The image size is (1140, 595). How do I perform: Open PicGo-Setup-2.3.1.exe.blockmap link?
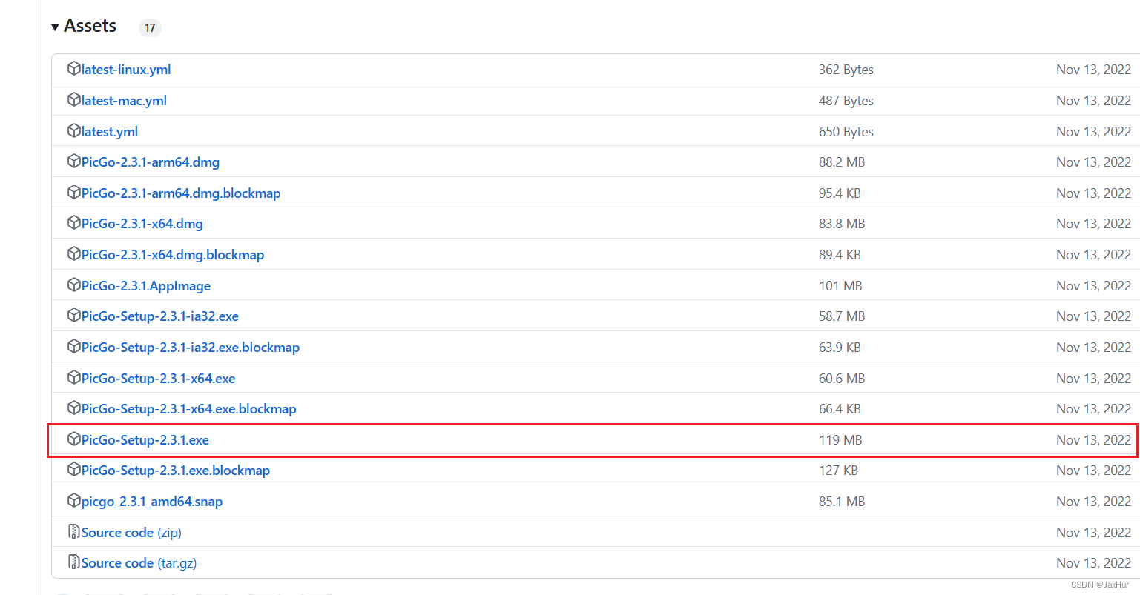(x=176, y=471)
